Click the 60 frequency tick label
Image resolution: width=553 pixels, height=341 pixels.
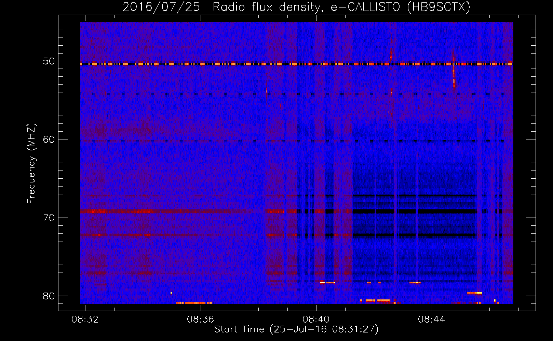pos(49,139)
